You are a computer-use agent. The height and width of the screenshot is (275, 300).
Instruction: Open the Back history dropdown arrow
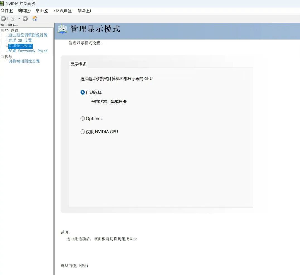(x=19, y=19)
